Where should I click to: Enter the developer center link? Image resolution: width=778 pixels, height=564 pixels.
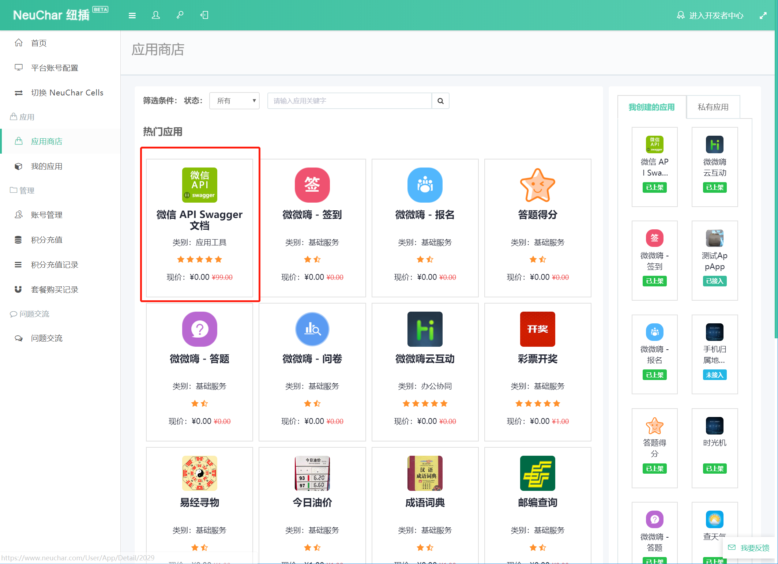pyautogui.click(x=710, y=15)
